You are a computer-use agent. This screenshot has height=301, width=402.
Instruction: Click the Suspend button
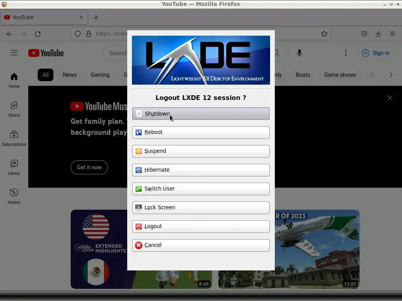coord(201,151)
